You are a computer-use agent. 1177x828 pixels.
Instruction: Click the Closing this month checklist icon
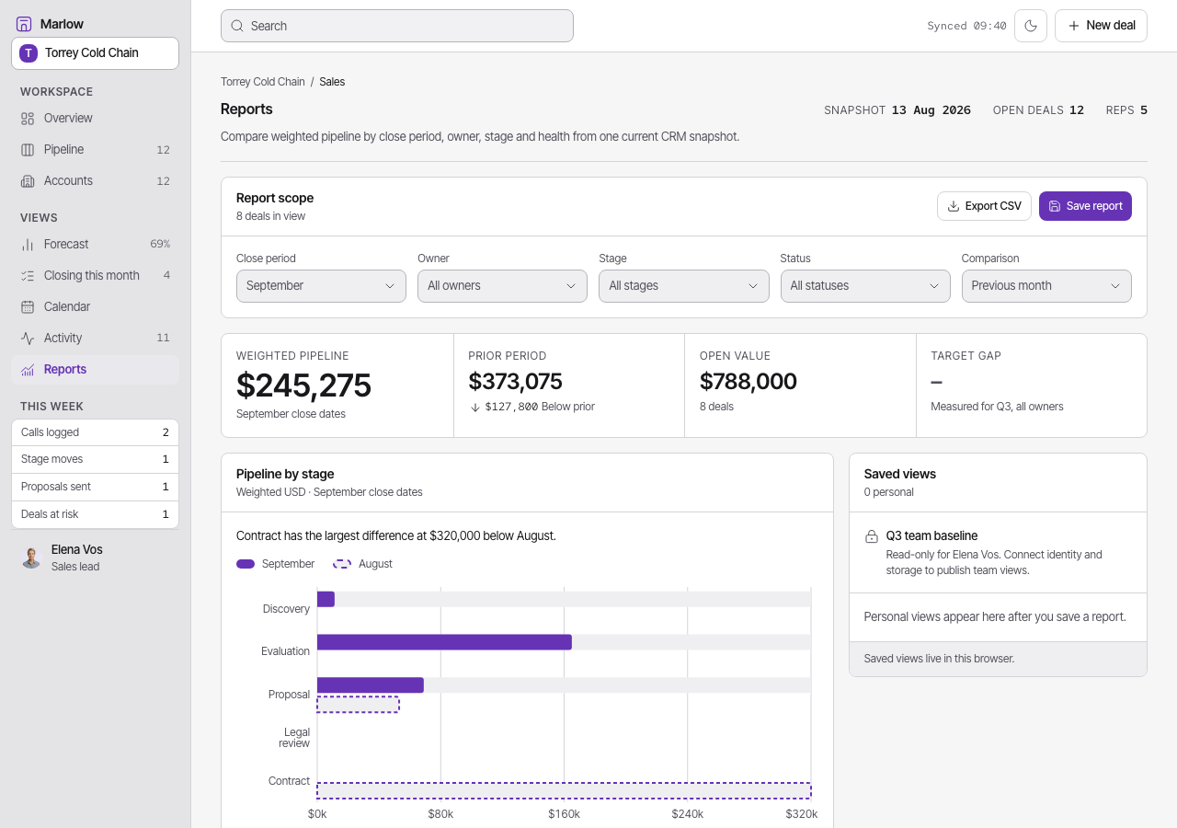pyautogui.click(x=28, y=275)
